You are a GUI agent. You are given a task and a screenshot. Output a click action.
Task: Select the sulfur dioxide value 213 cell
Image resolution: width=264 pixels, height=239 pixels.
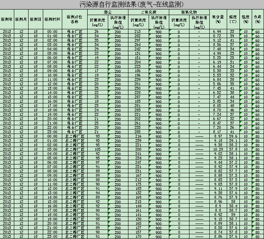point(139,31)
